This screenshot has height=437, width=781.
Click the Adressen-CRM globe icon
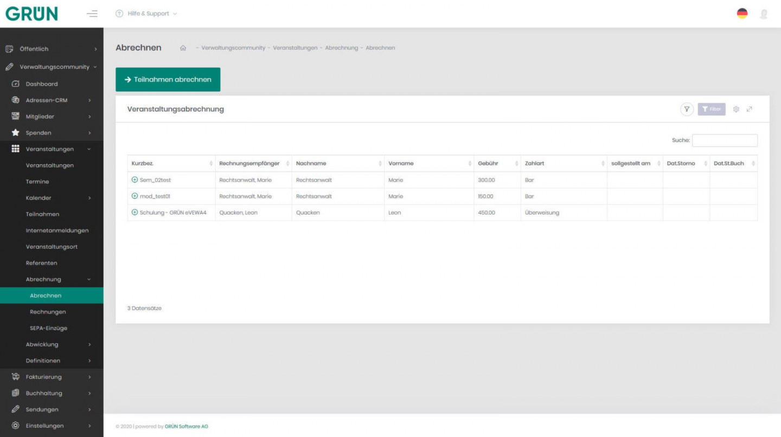(x=15, y=100)
